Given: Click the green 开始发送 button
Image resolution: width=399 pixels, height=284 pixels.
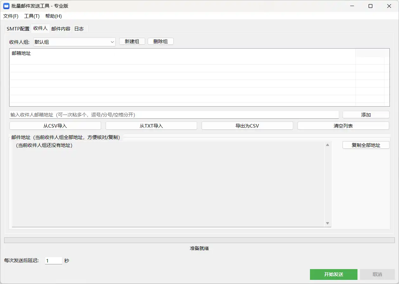Looking at the screenshot, I should coord(334,274).
